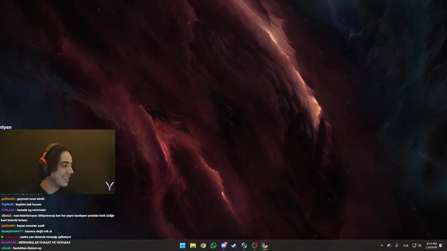Open File Explorer from the taskbar
Image resolution: width=447 pixels, height=251 pixels.
click(193, 245)
